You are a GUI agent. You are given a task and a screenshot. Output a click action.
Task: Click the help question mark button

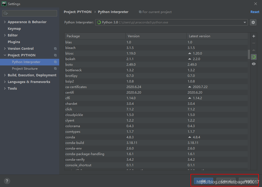click(x=7, y=181)
